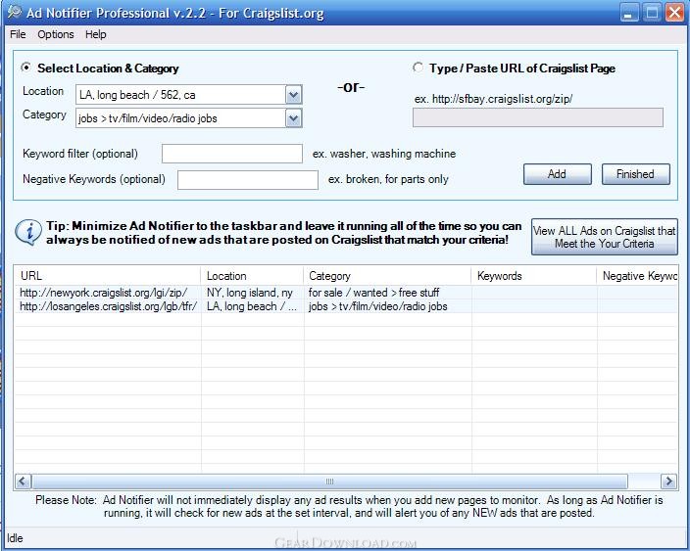This screenshot has height=551, width=690.
Task: Open the Help menu
Action: (x=95, y=34)
